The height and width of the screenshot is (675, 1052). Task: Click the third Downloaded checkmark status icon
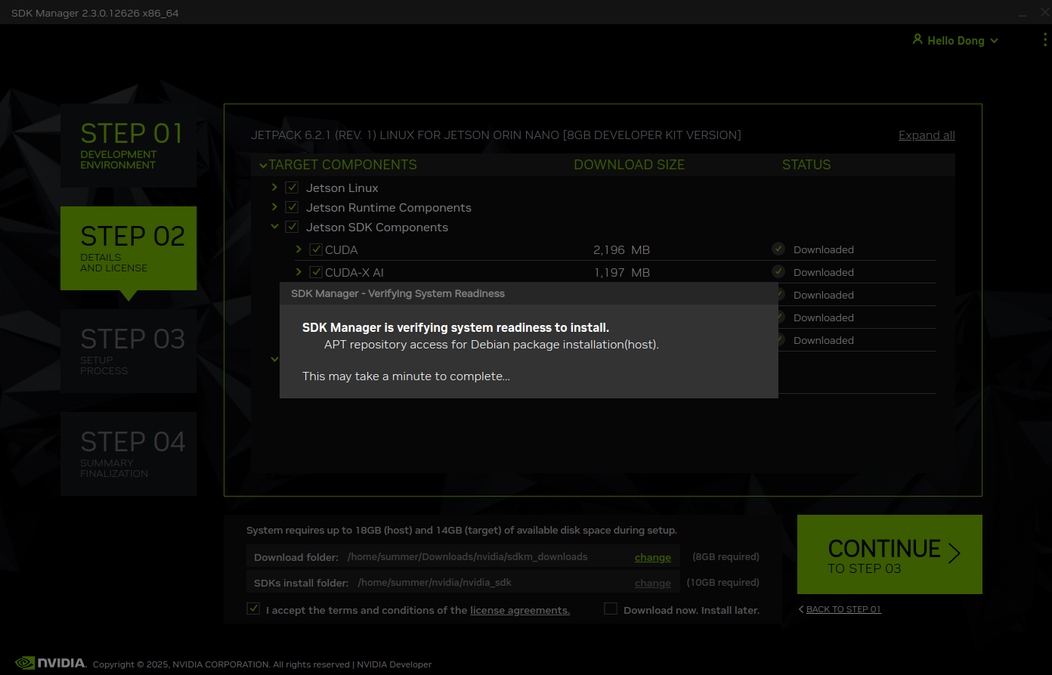click(778, 294)
